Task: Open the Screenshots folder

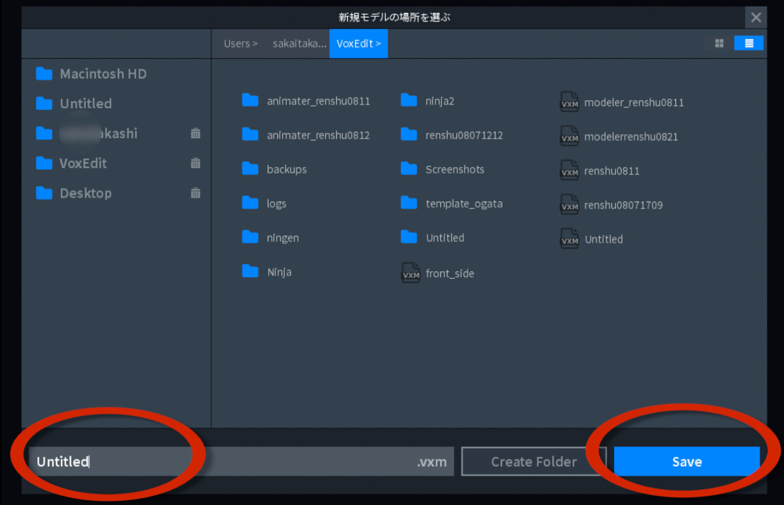Action: click(x=455, y=169)
